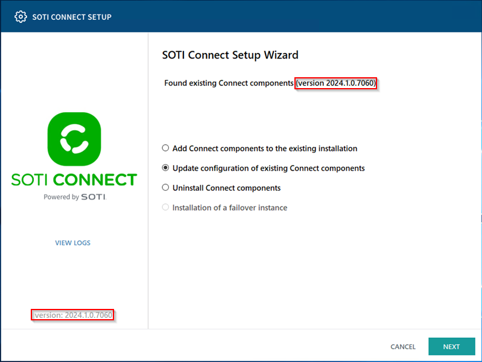Click the Found existing Connect components text
This screenshot has width=482, height=362.
[x=229, y=83]
